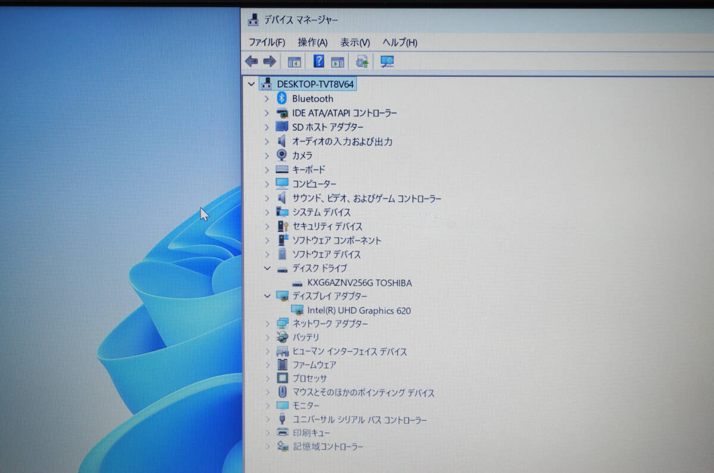Click the モニター icon
The height and width of the screenshot is (473, 714).
(x=283, y=406)
